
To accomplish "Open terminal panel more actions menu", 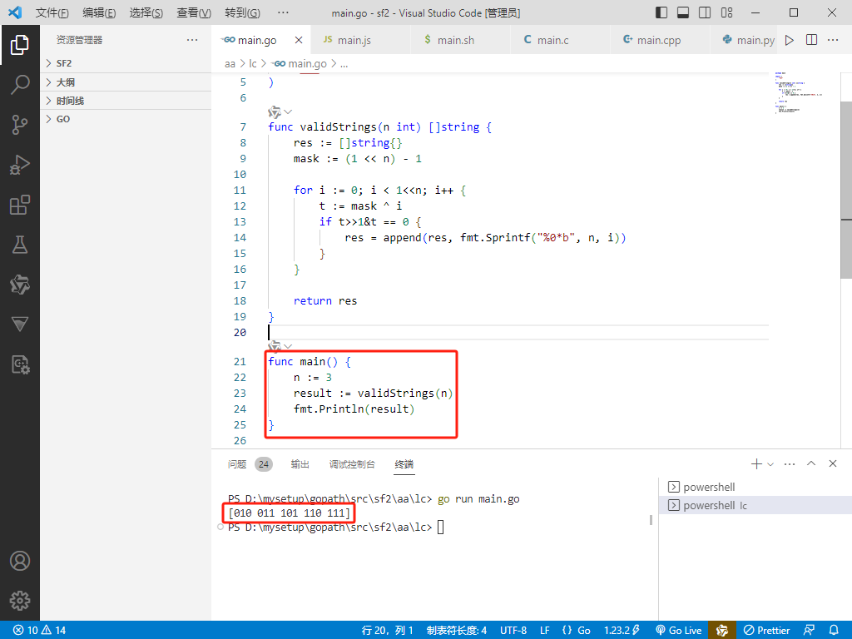I will click(790, 464).
